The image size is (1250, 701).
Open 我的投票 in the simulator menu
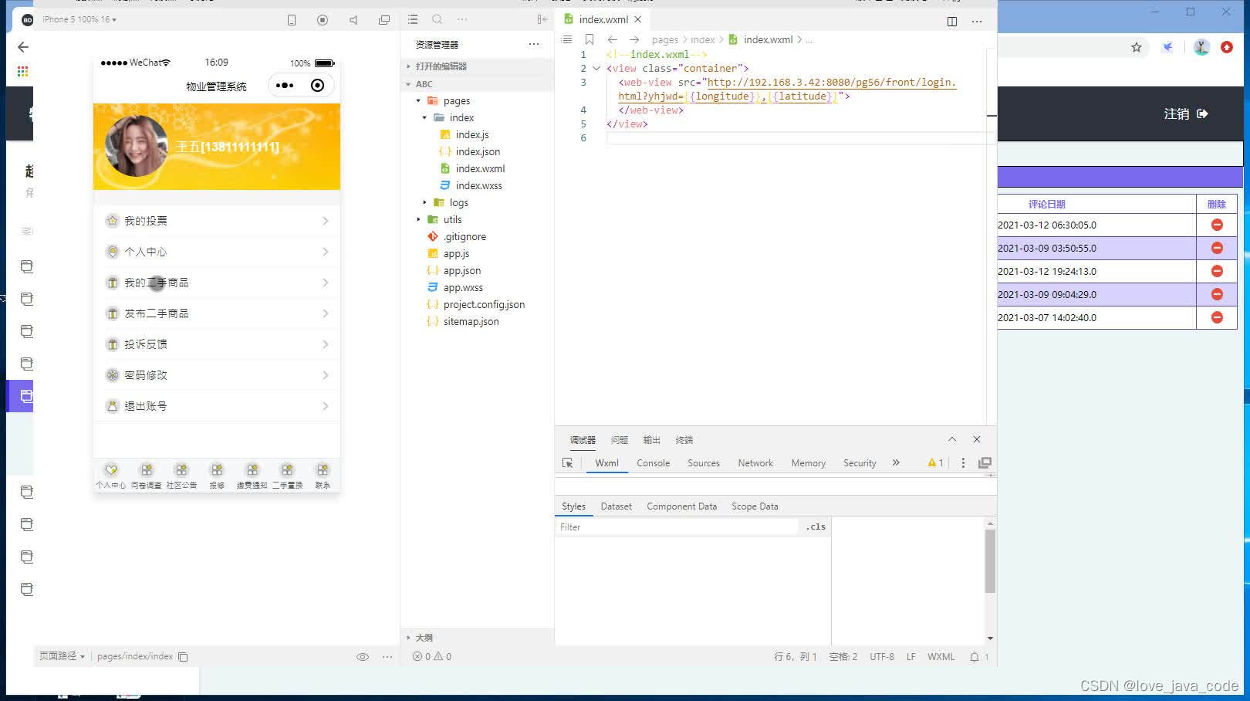(217, 221)
